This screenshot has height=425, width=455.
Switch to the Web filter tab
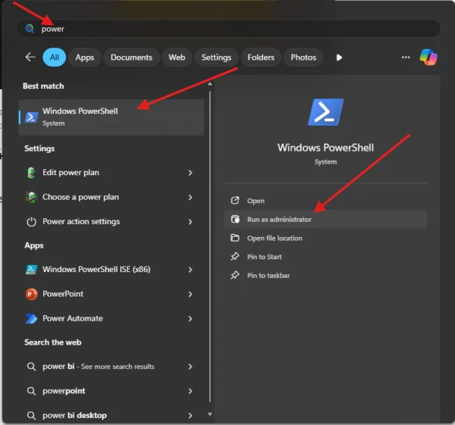pyautogui.click(x=177, y=58)
